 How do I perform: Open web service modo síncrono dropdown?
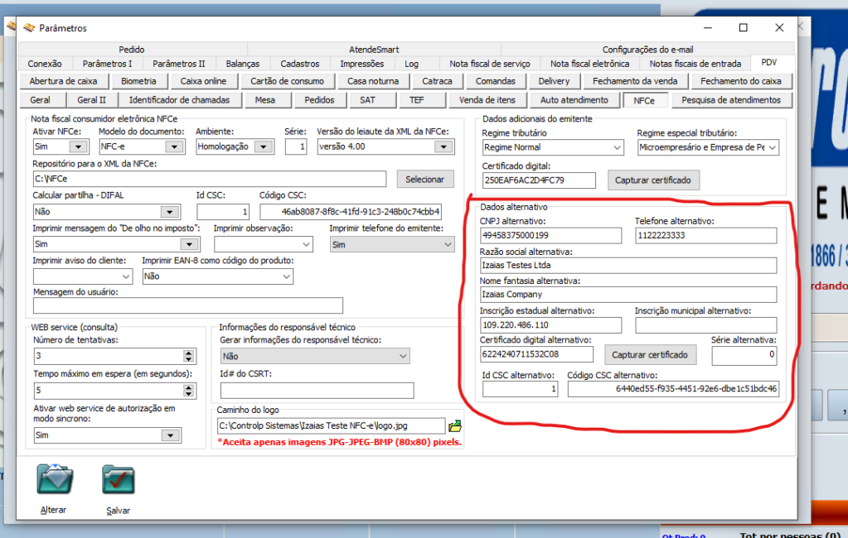pyautogui.click(x=171, y=435)
